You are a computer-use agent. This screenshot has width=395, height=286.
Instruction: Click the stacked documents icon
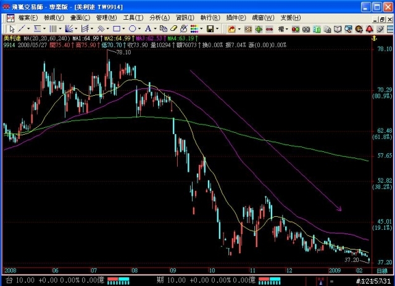(327, 30)
